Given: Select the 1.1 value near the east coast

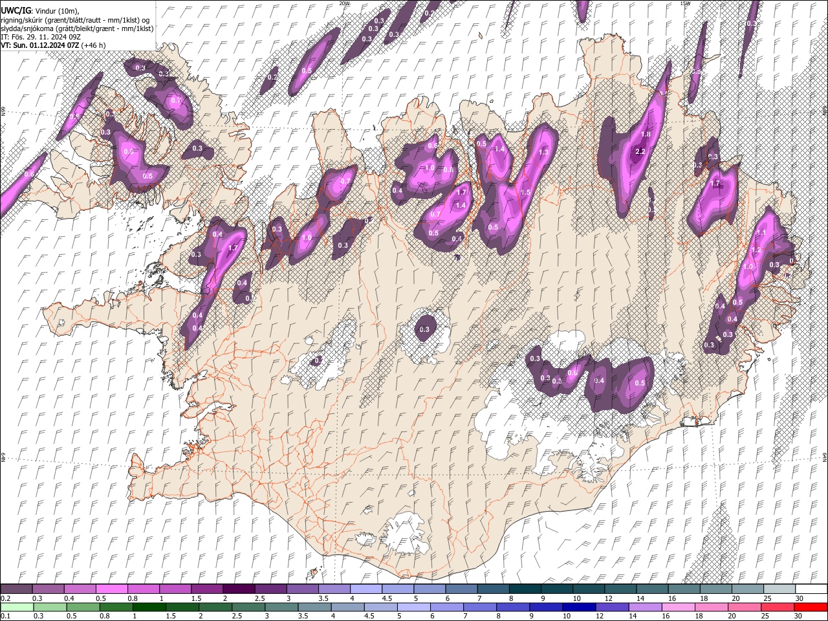Looking at the screenshot, I should pyautogui.click(x=761, y=233).
